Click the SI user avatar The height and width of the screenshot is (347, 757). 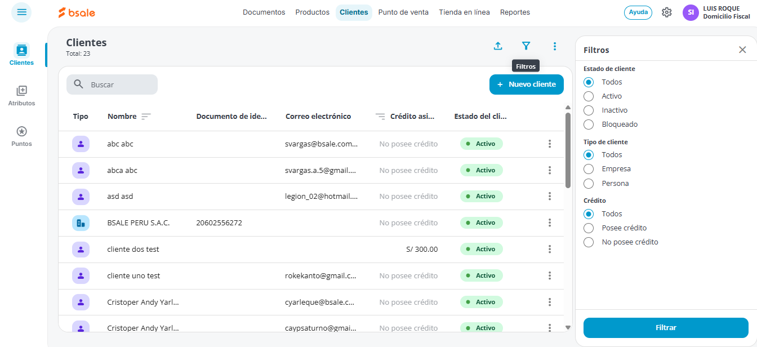691,12
